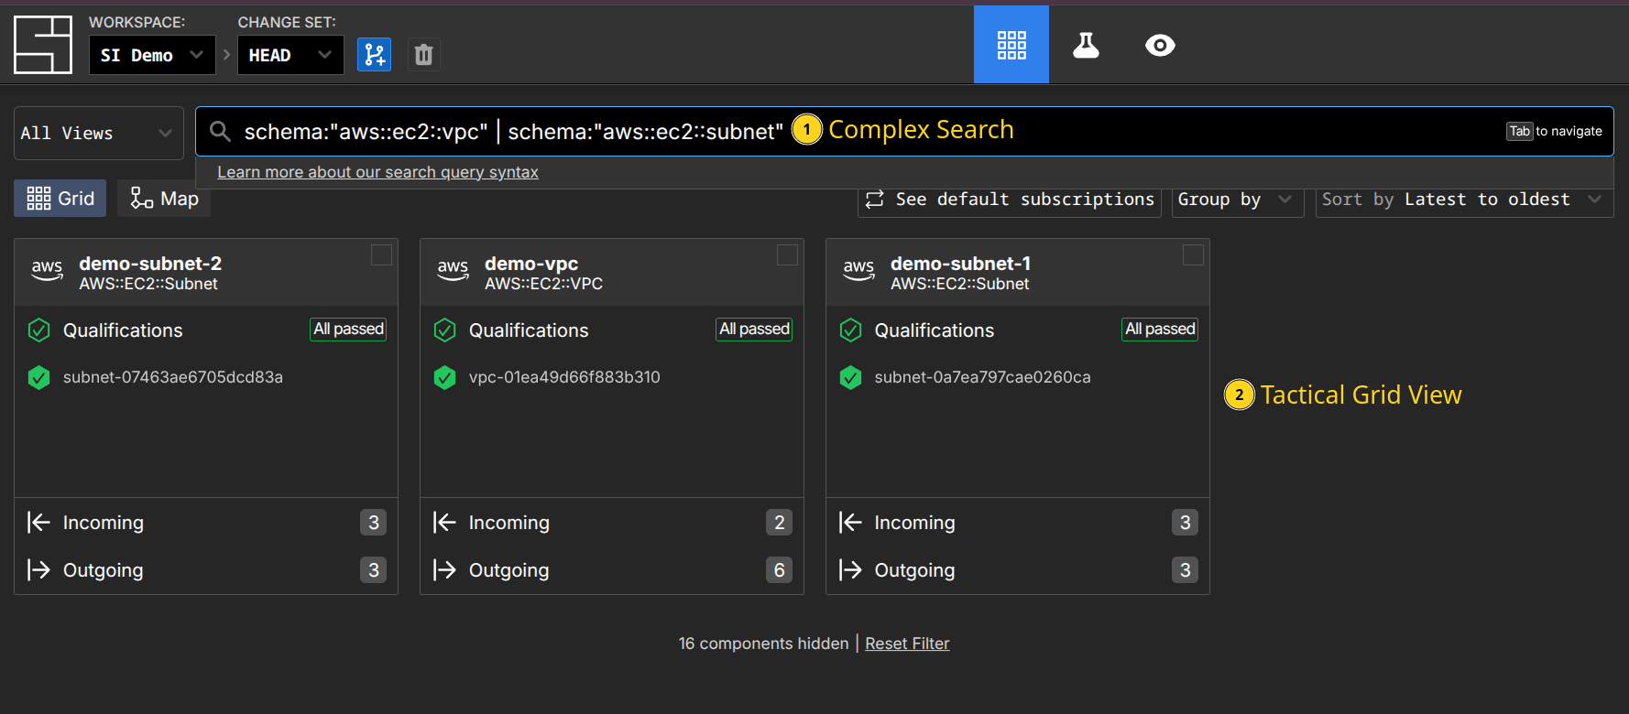The width and height of the screenshot is (1629, 714).
Task: Open the grid components view icon
Action: tap(1011, 45)
